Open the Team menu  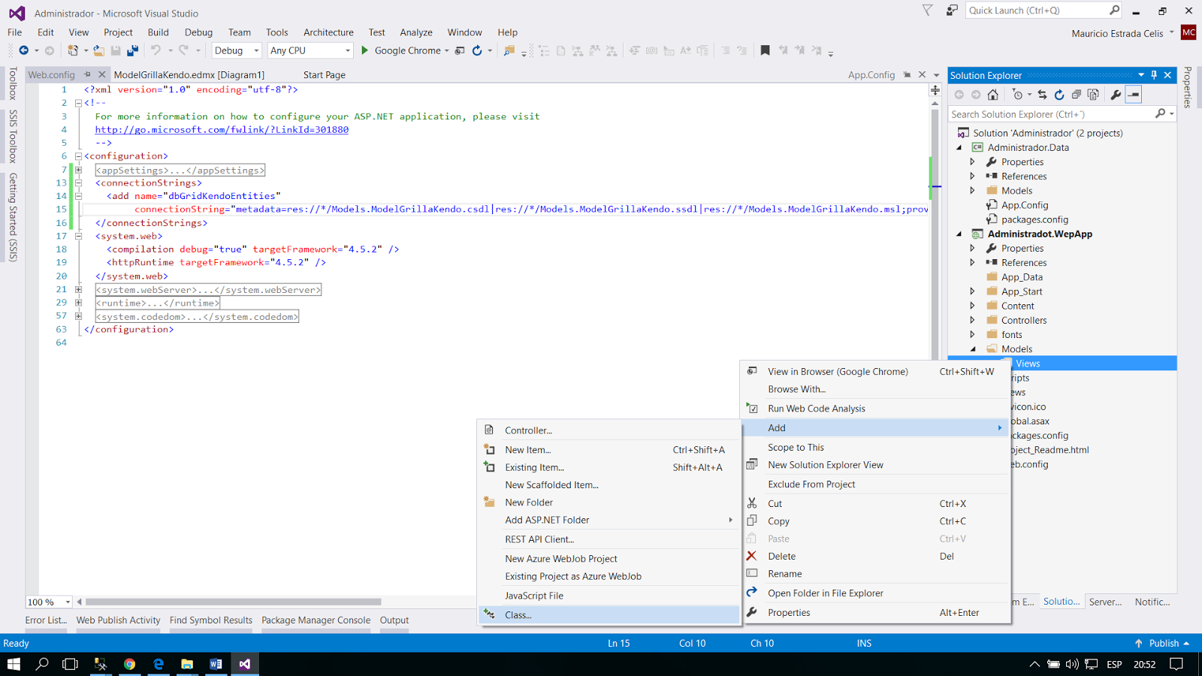pos(239,32)
